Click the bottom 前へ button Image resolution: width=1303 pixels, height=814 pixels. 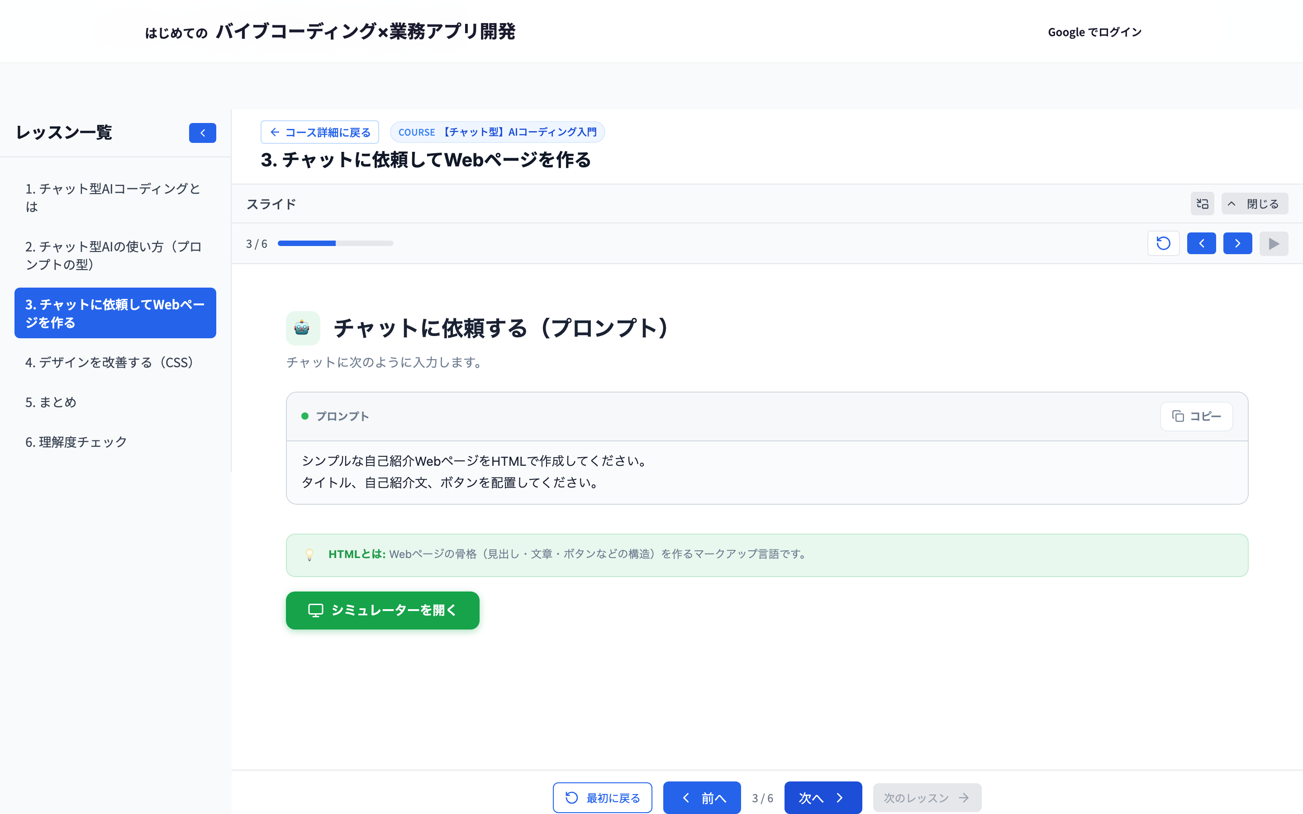pos(702,797)
